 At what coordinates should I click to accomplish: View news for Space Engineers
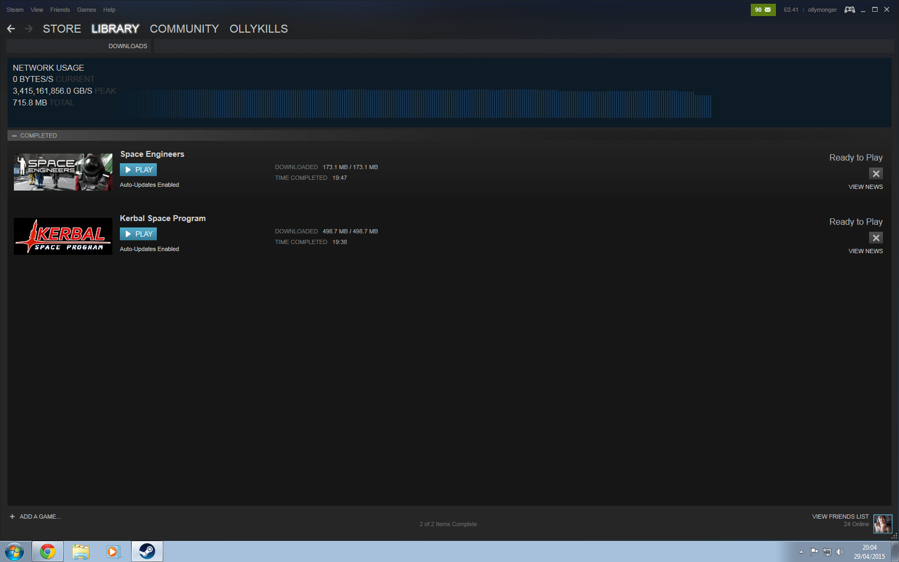coord(866,187)
